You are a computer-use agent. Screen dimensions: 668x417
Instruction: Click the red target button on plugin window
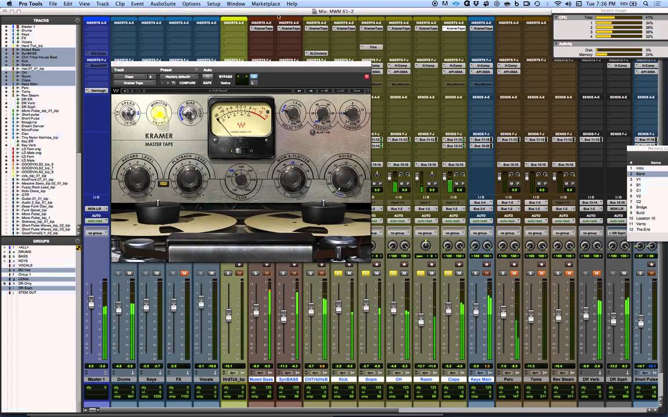tap(366, 76)
